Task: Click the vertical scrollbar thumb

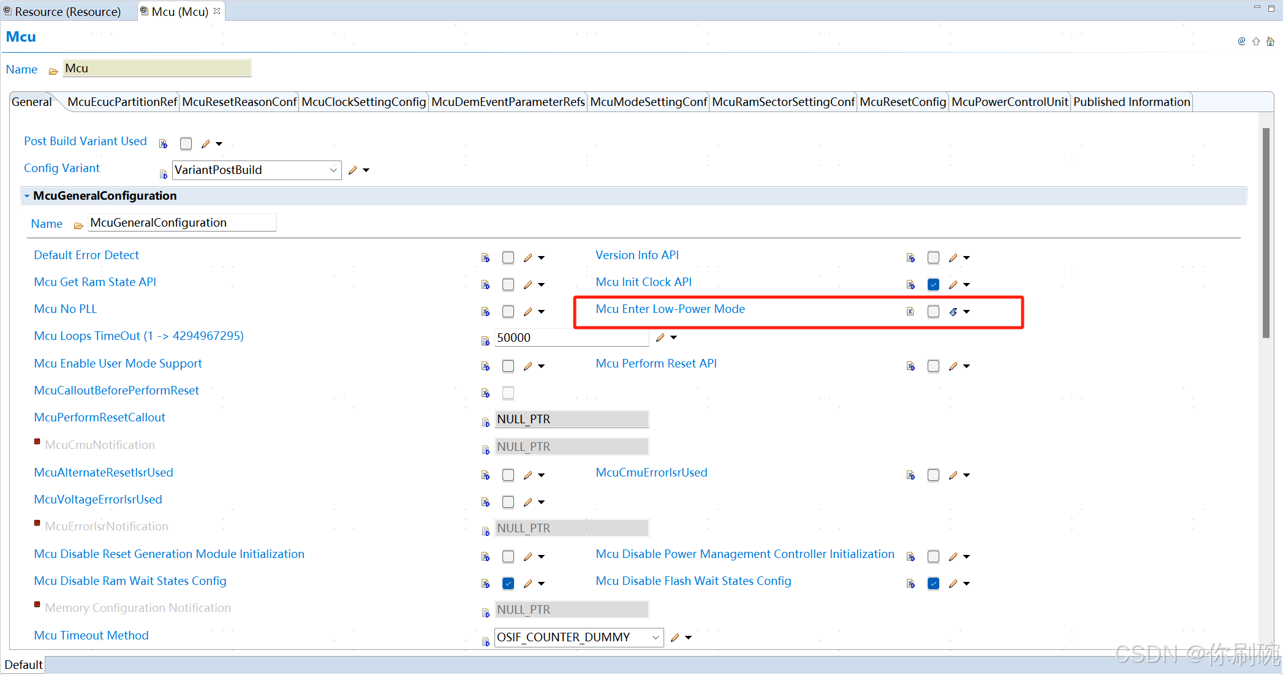Action: pyautogui.click(x=1266, y=233)
